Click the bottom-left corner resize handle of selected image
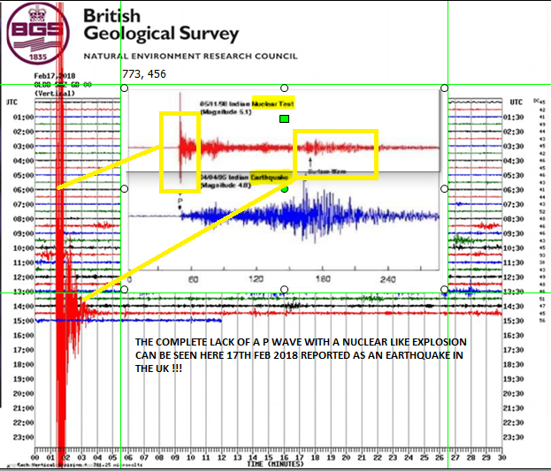The width and height of the screenshot is (551, 471). (125, 290)
